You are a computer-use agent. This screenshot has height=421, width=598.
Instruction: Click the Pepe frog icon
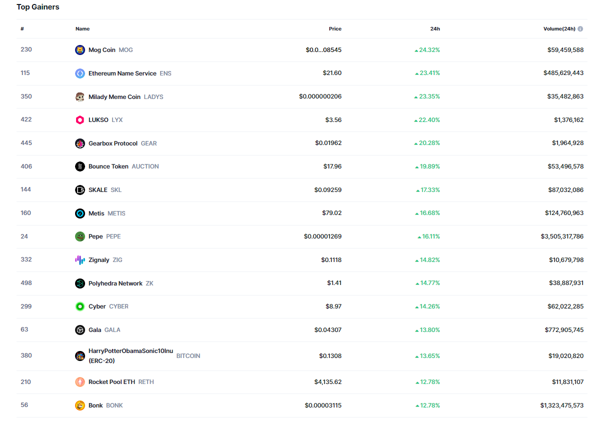point(80,236)
